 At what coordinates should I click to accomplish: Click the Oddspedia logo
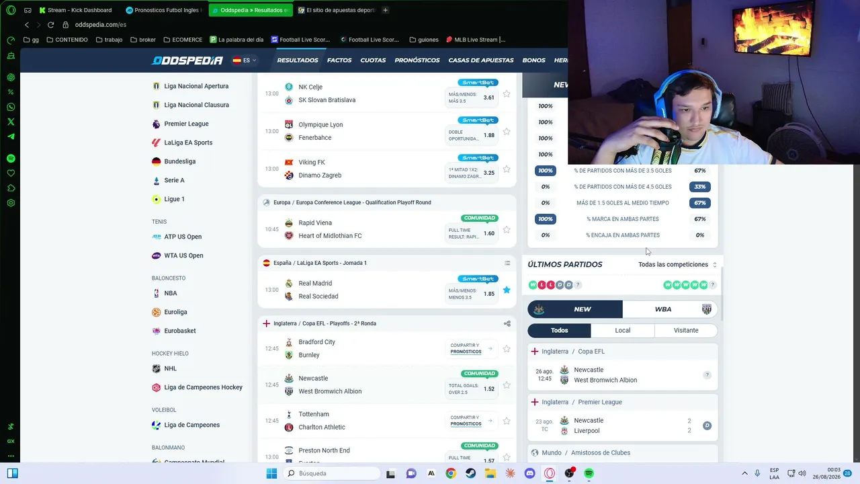point(187,61)
